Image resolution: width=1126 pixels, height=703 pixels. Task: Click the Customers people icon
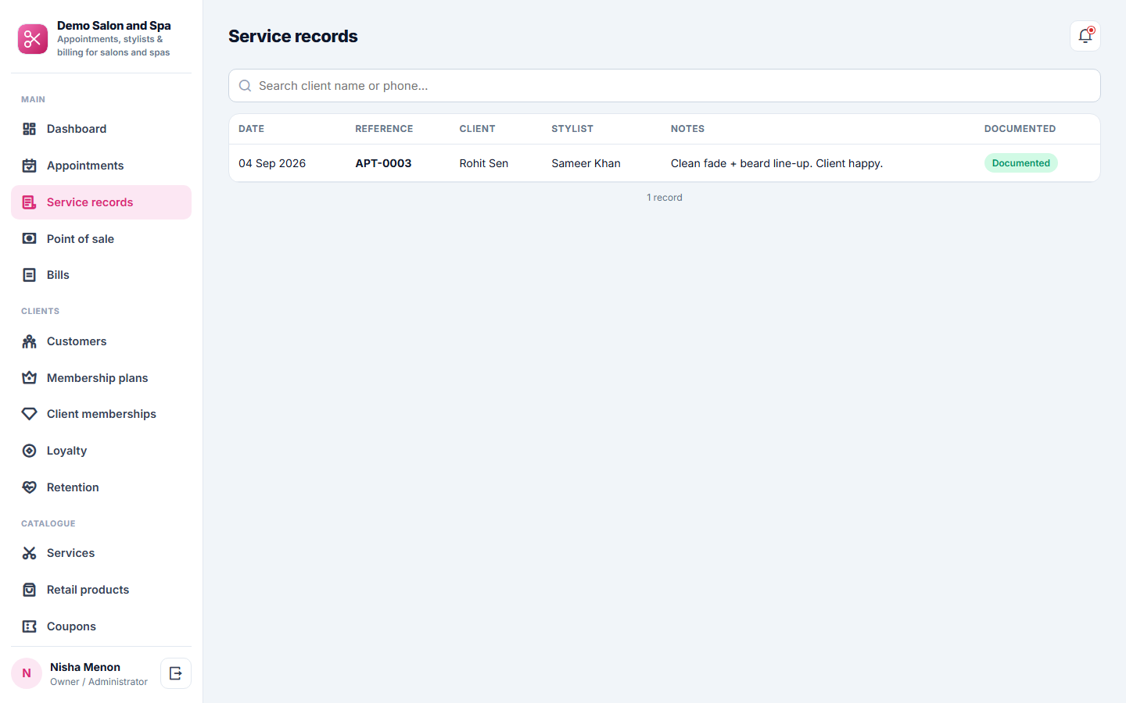(x=30, y=341)
